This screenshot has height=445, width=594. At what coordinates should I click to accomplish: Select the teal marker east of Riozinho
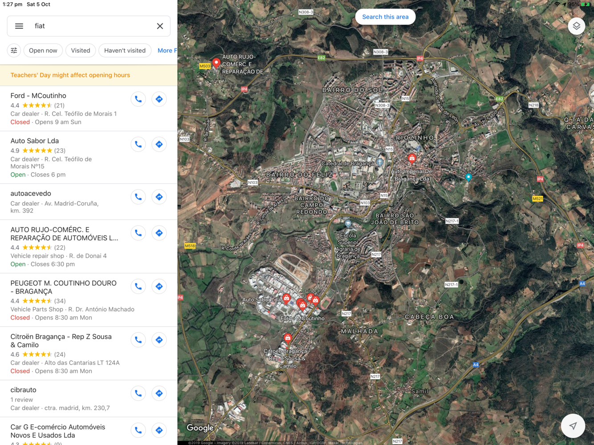(468, 178)
